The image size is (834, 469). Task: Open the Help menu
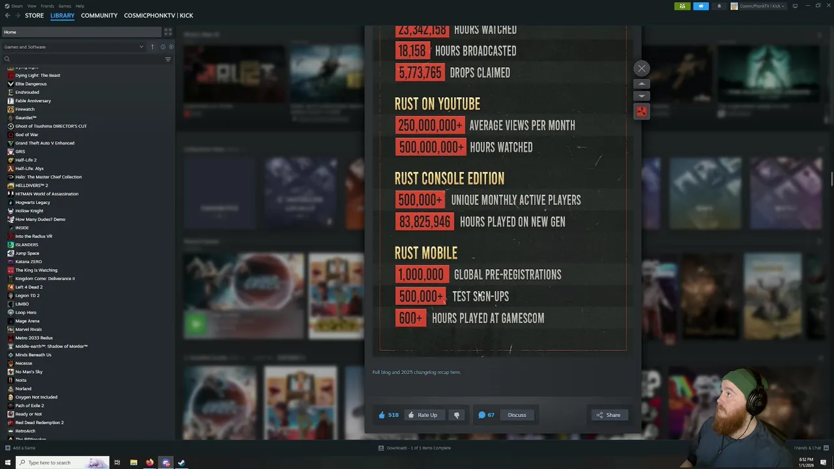(x=79, y=6)
